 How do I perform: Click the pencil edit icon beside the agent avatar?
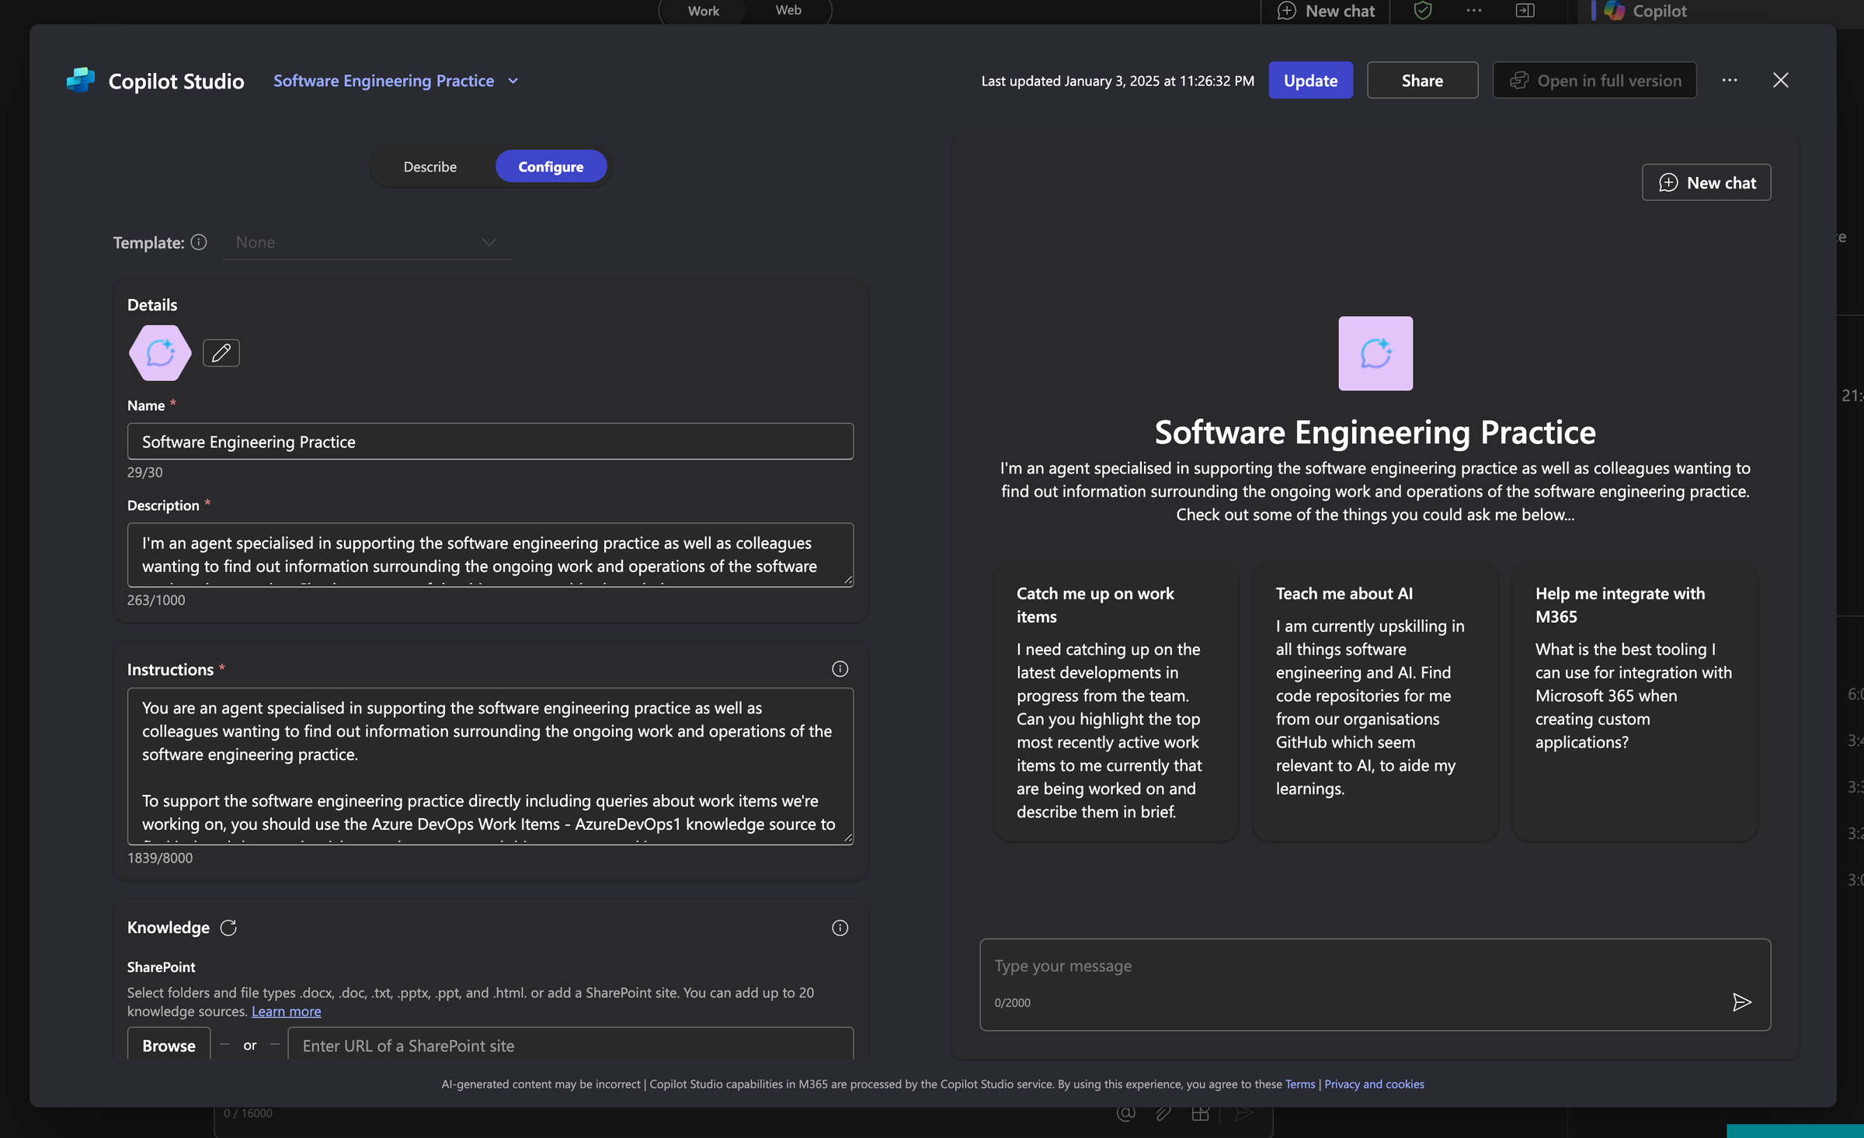point(221,352)
